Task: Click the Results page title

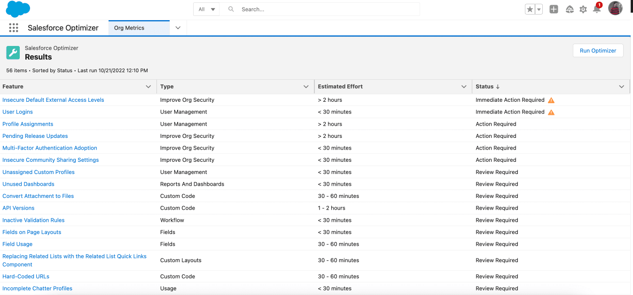Action: (x=39, y=57)
